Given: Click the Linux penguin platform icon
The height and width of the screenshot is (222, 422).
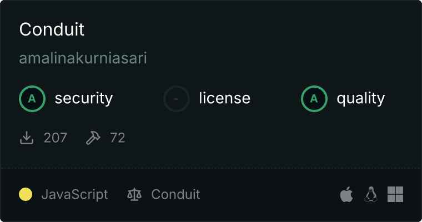Looking at the screenshot, I should [x=370, y=194].
